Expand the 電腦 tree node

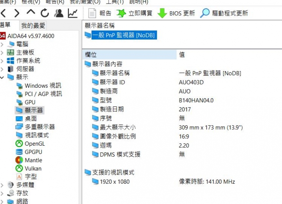2,44
